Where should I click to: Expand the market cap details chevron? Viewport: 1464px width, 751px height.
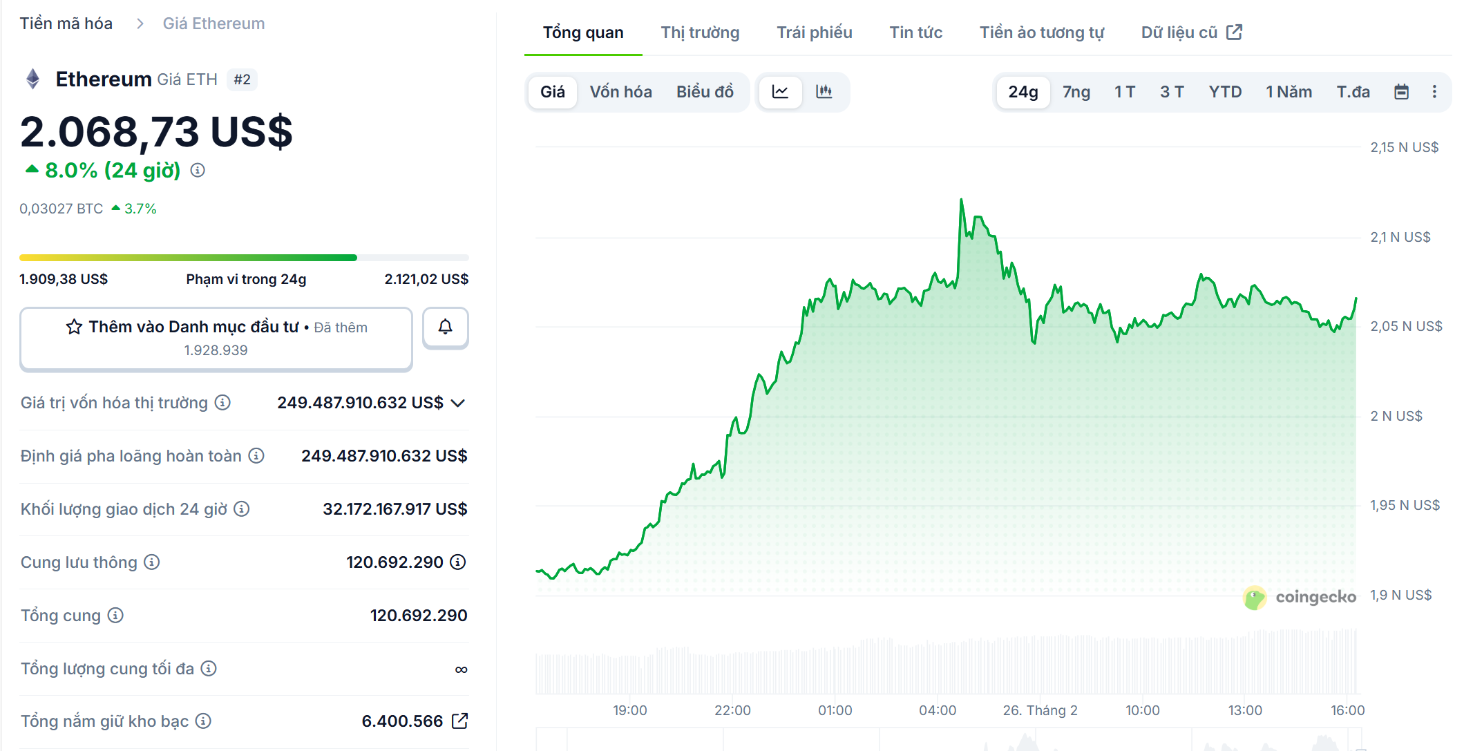pyautogui.click(x=458, y=403)
